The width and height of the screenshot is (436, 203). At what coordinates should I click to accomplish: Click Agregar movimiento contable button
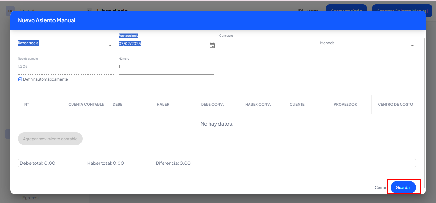[x=50, y=139]
